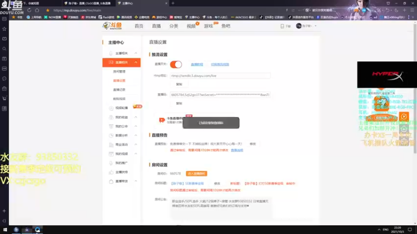Image resolution: width=417 pixels, height=234 pixels.
Task: Go to 游戏 in top navigation
Action: pyautogui.click(x=208, y=26)
